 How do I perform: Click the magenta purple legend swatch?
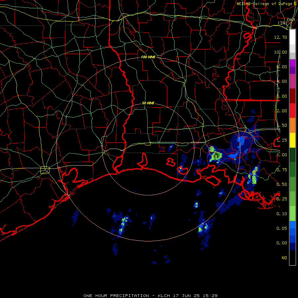coord(292,63)
